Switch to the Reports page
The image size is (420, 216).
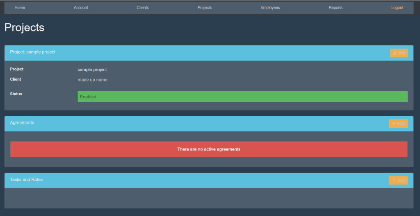pyautogui.click(x=335, y=7)
